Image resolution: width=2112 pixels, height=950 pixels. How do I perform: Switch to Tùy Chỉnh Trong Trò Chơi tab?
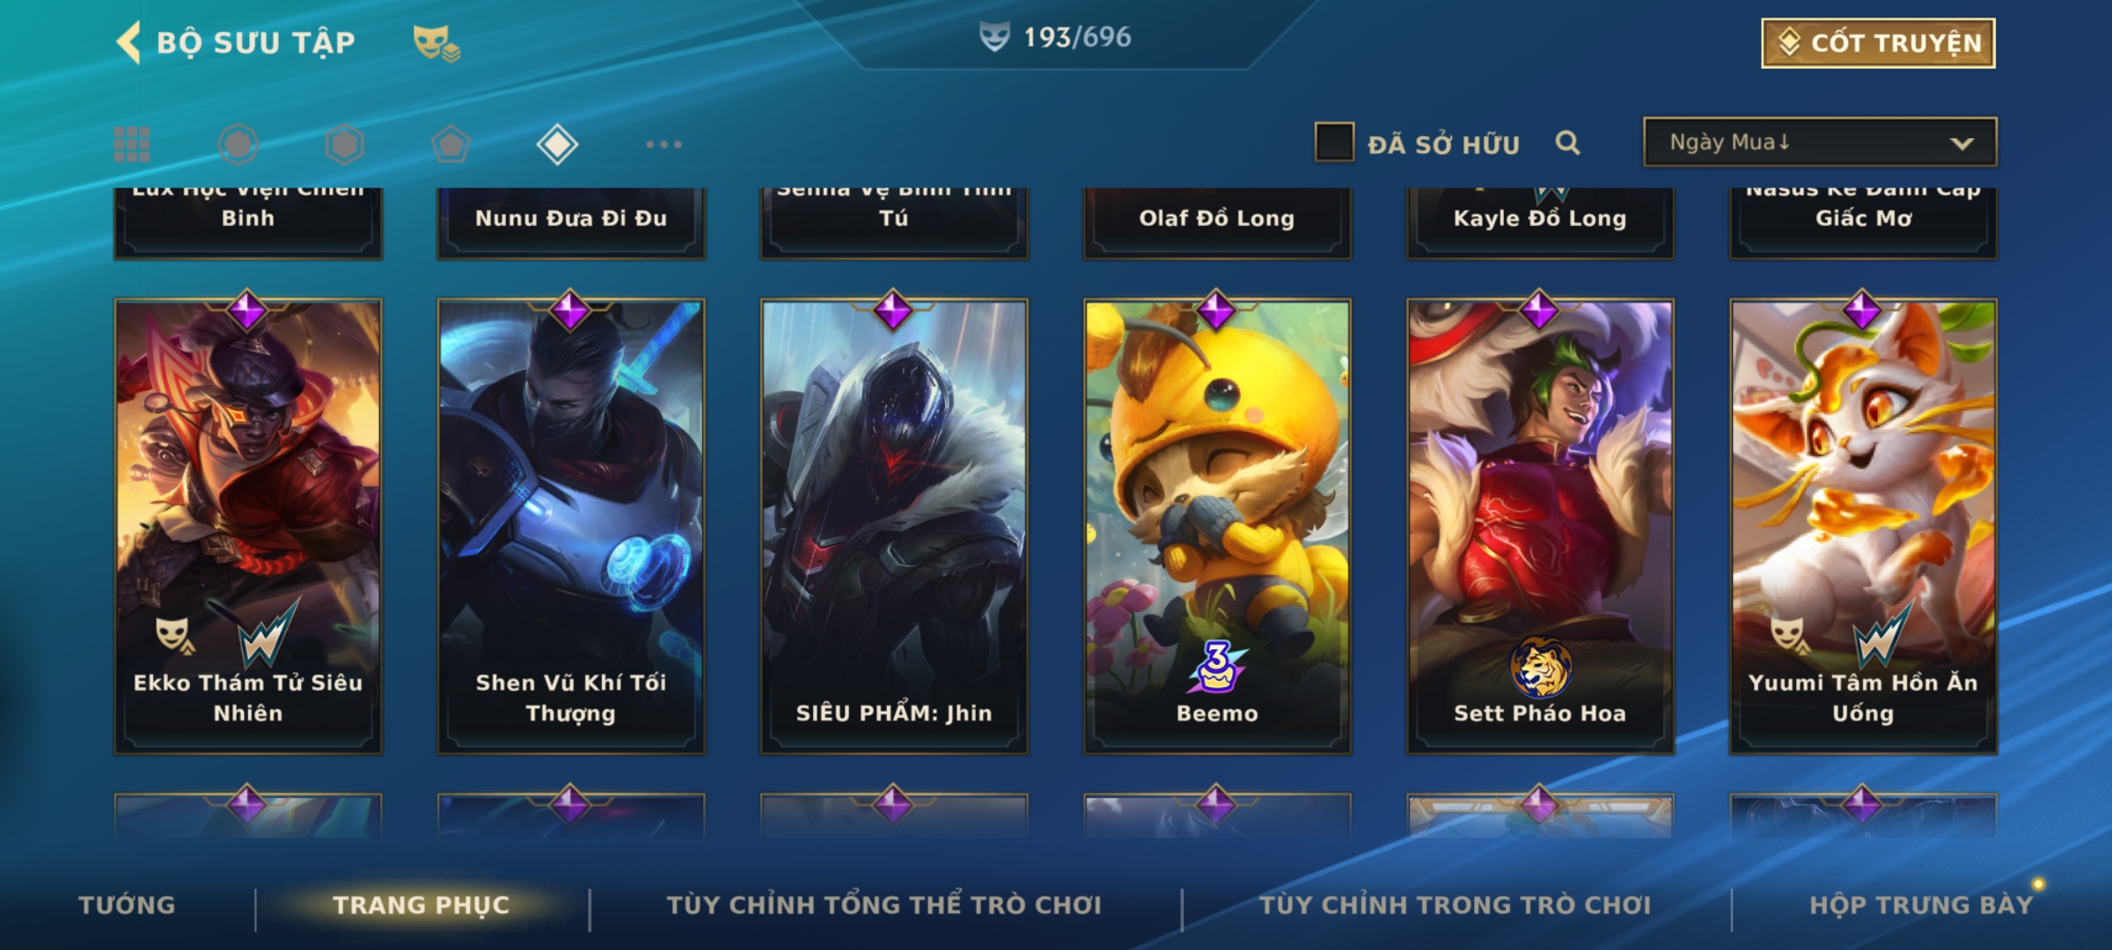pos(1455,904)
